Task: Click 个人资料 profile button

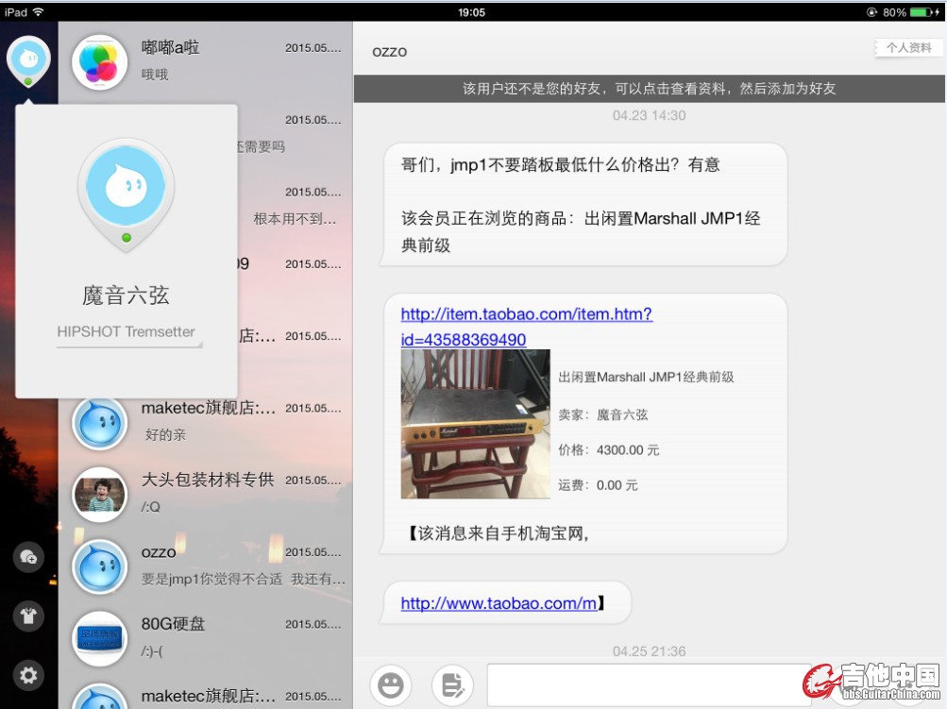Action: [908, 48]
